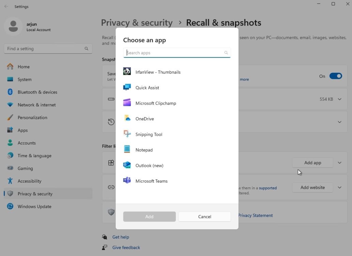Select IrfanView - Thumbnails from list

[177, 72]
